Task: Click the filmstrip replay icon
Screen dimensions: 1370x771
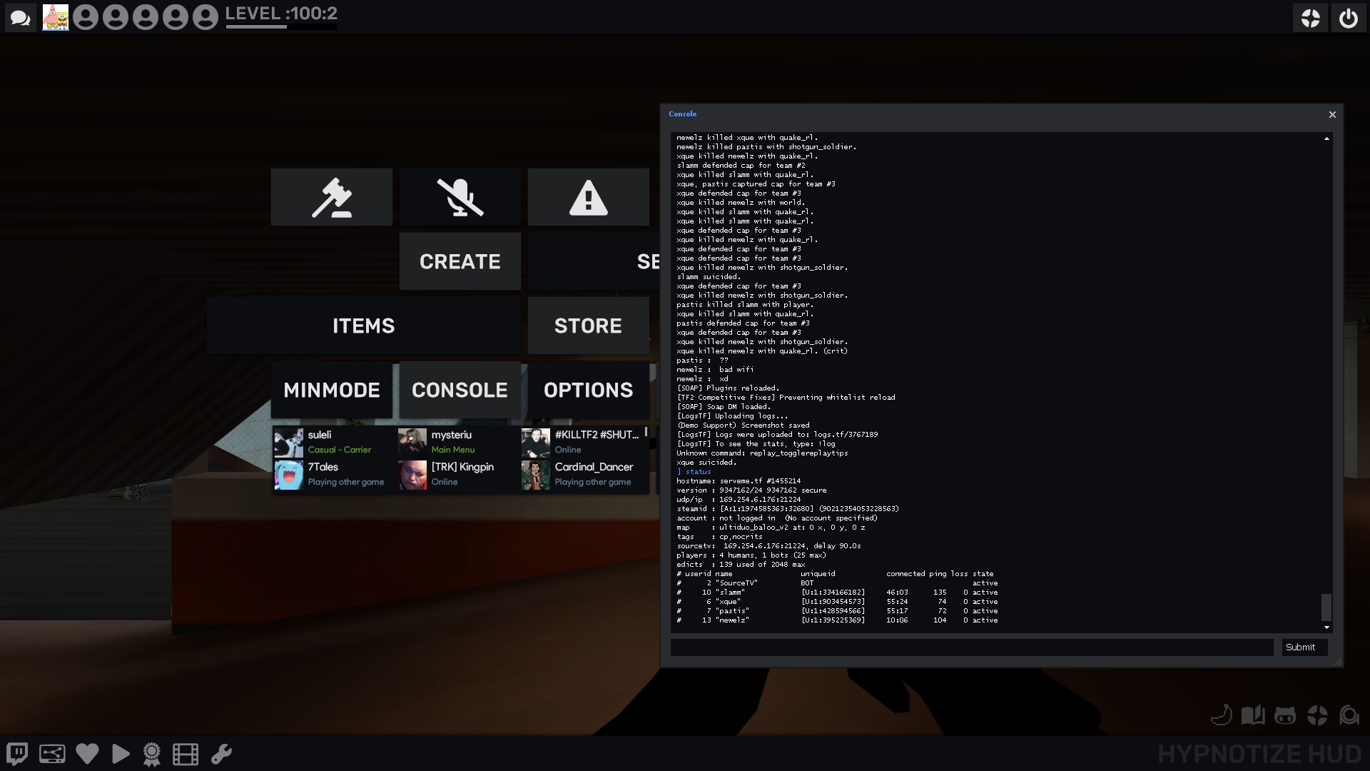Action: (x=186, y=754)
